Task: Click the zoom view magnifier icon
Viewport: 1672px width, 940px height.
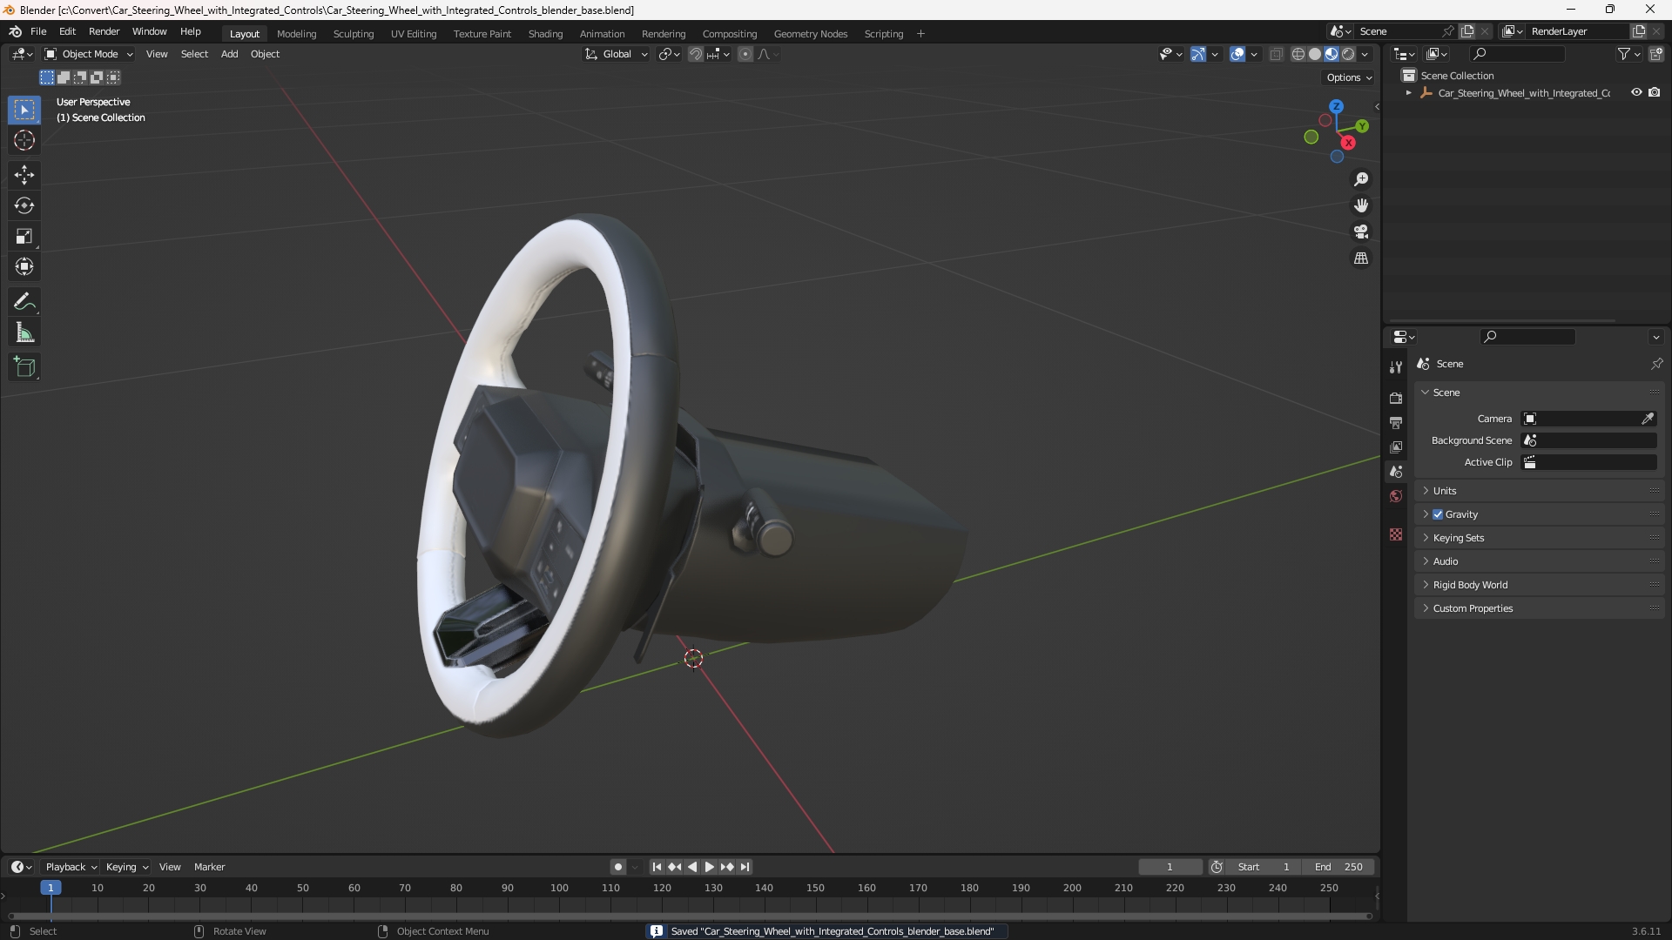Action: pos(1361,179)
